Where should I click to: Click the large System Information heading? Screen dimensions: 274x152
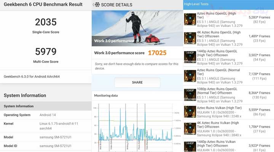coord(25,95)
